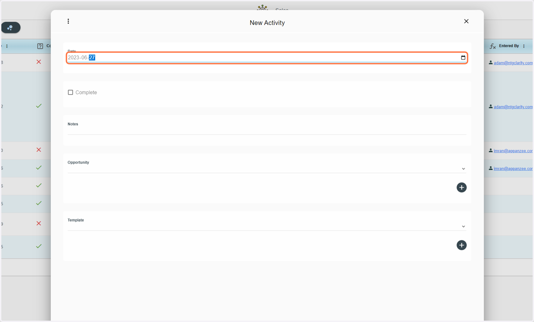
Task: Add a new Template with plus button
Action: [x=461, y=245]
